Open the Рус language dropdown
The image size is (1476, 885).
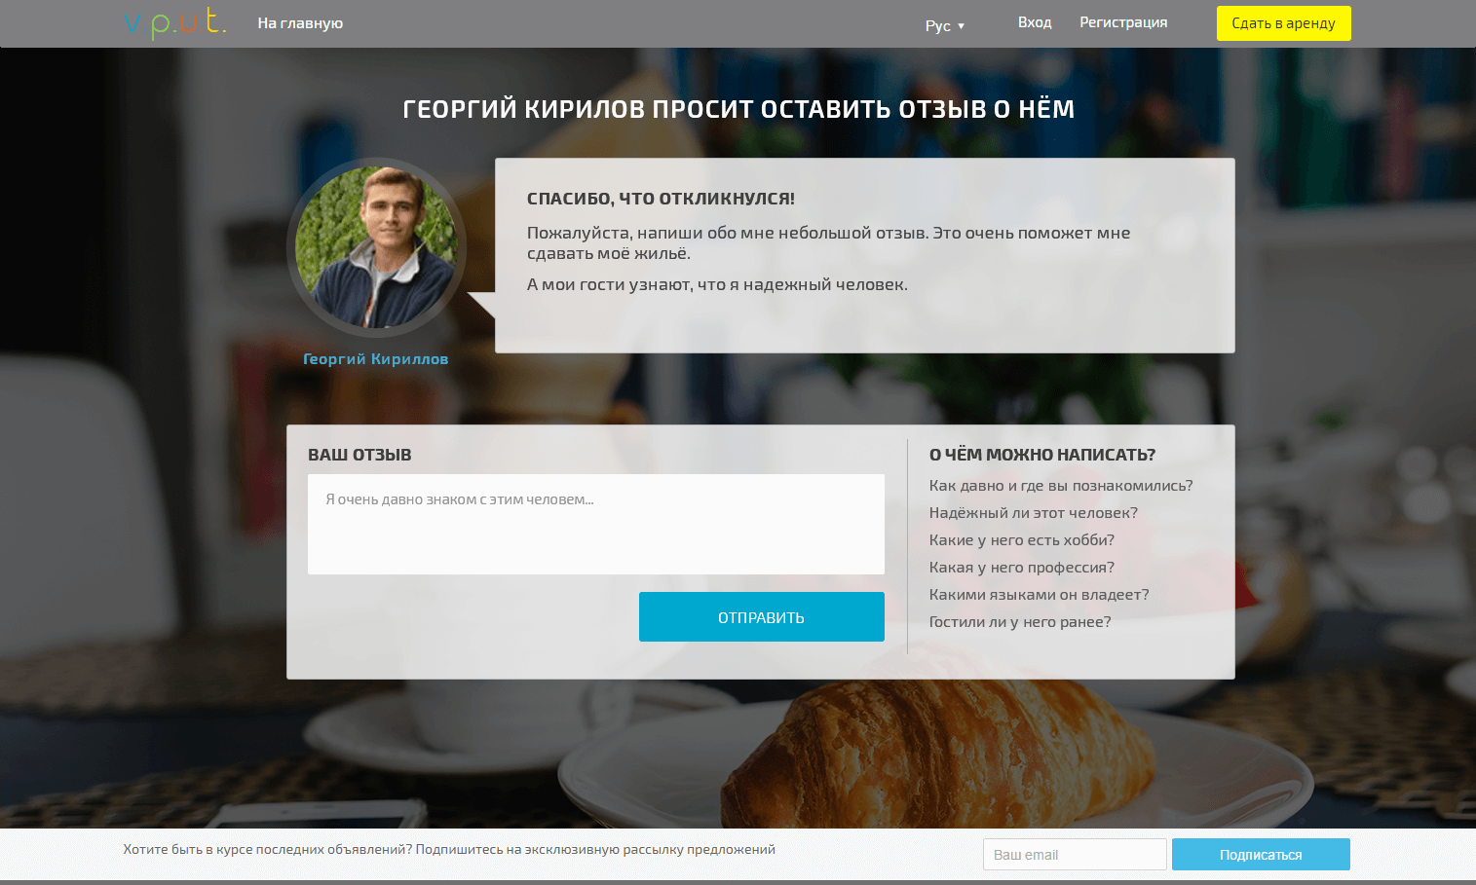(945, 25)
